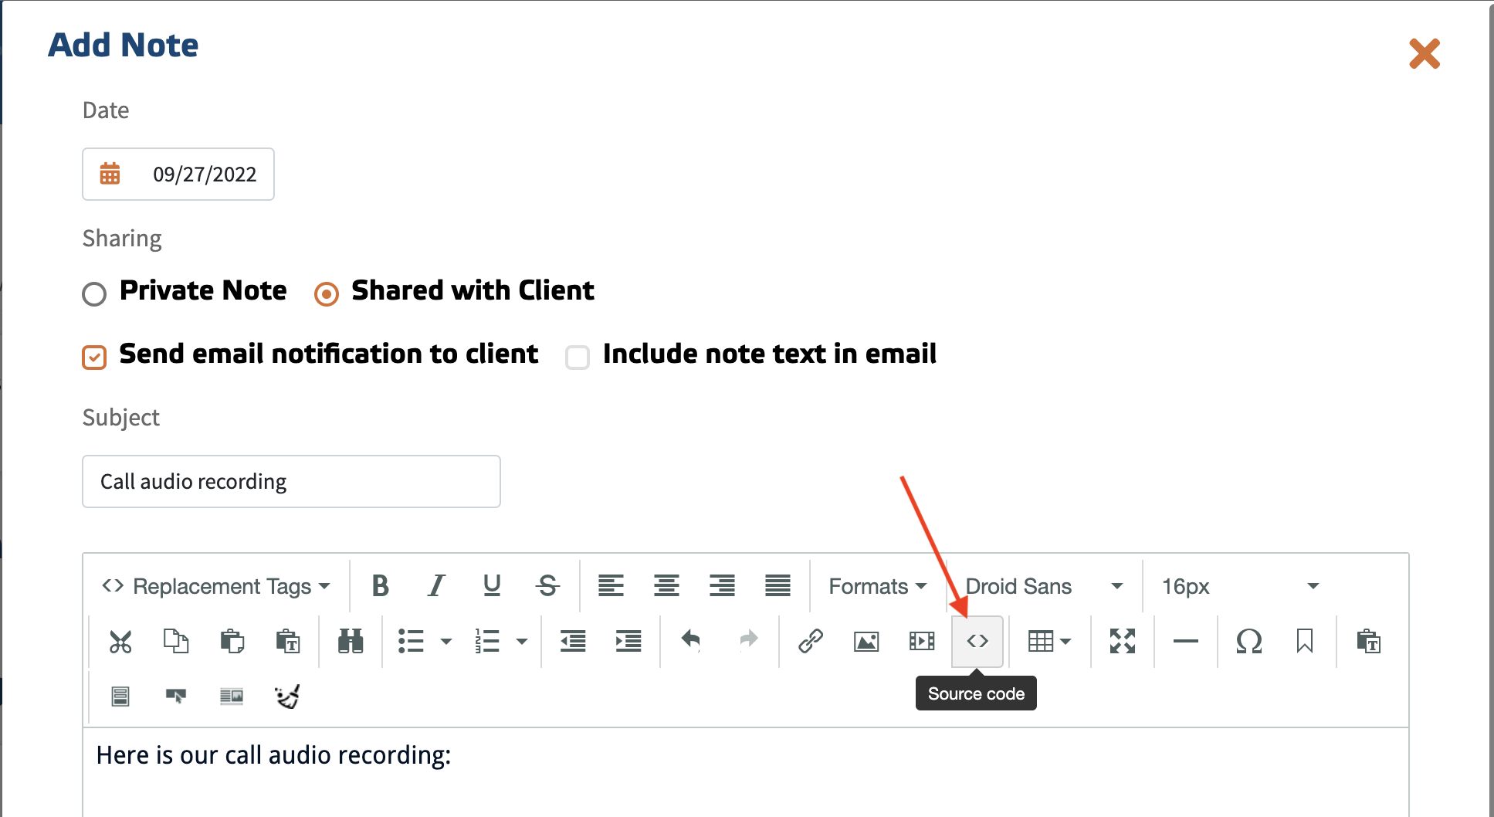Click the Subject input field
The width and height of the screenshot is (1494, 817).
[291, 481]
